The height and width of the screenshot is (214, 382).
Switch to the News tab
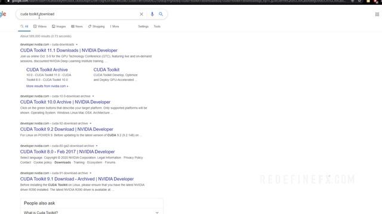point(77,26)
